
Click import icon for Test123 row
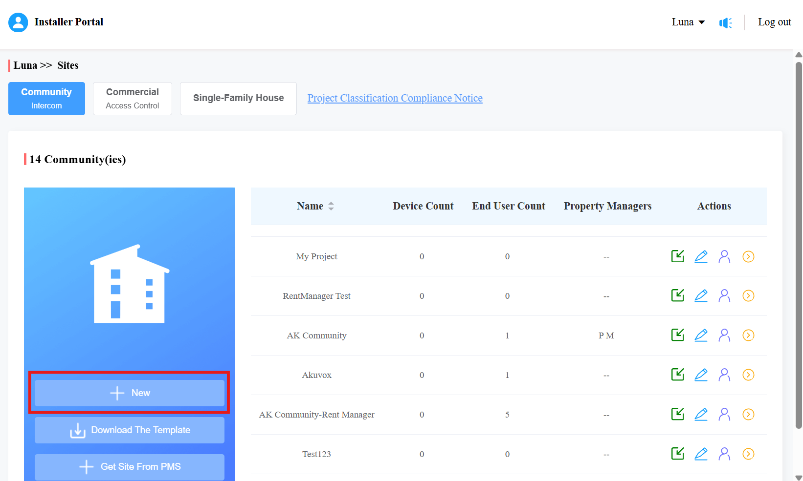677,454
